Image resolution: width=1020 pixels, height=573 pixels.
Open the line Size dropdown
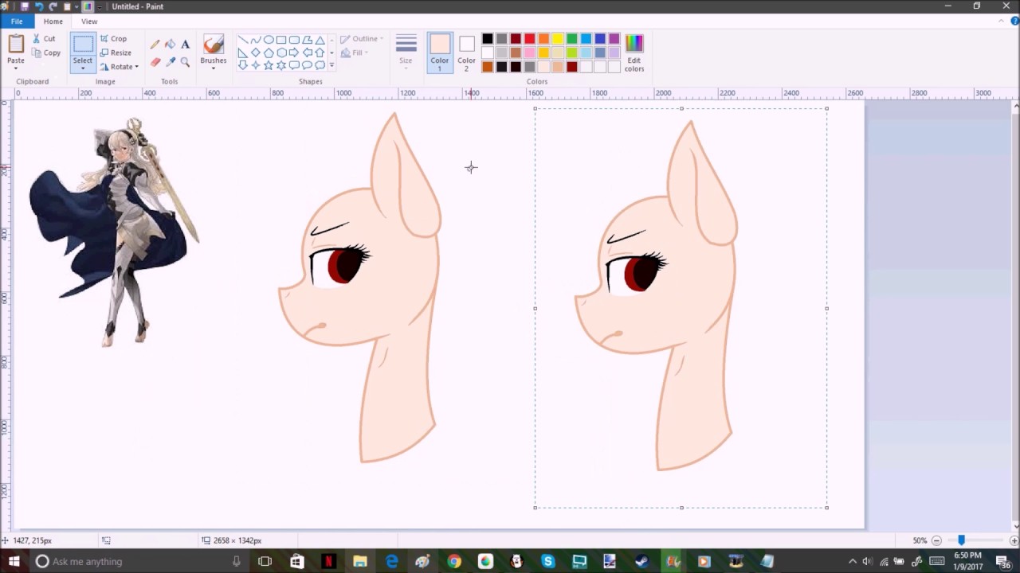406,53
